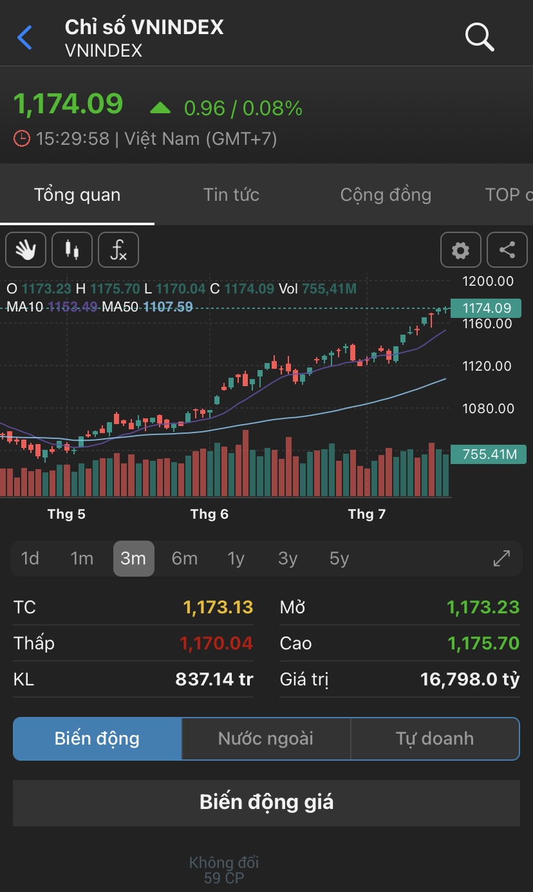Viewport: 533px width, 892px height.
Task: Tap the 1174.09 current price label on chart
Action: click(x=487, y=308)
